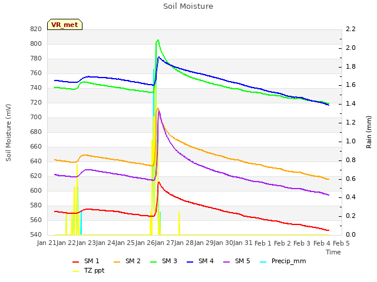The image size is (377, 282).
Task: Click the Jan 21 x-axis tick label
Action: [x=47, y=243]
